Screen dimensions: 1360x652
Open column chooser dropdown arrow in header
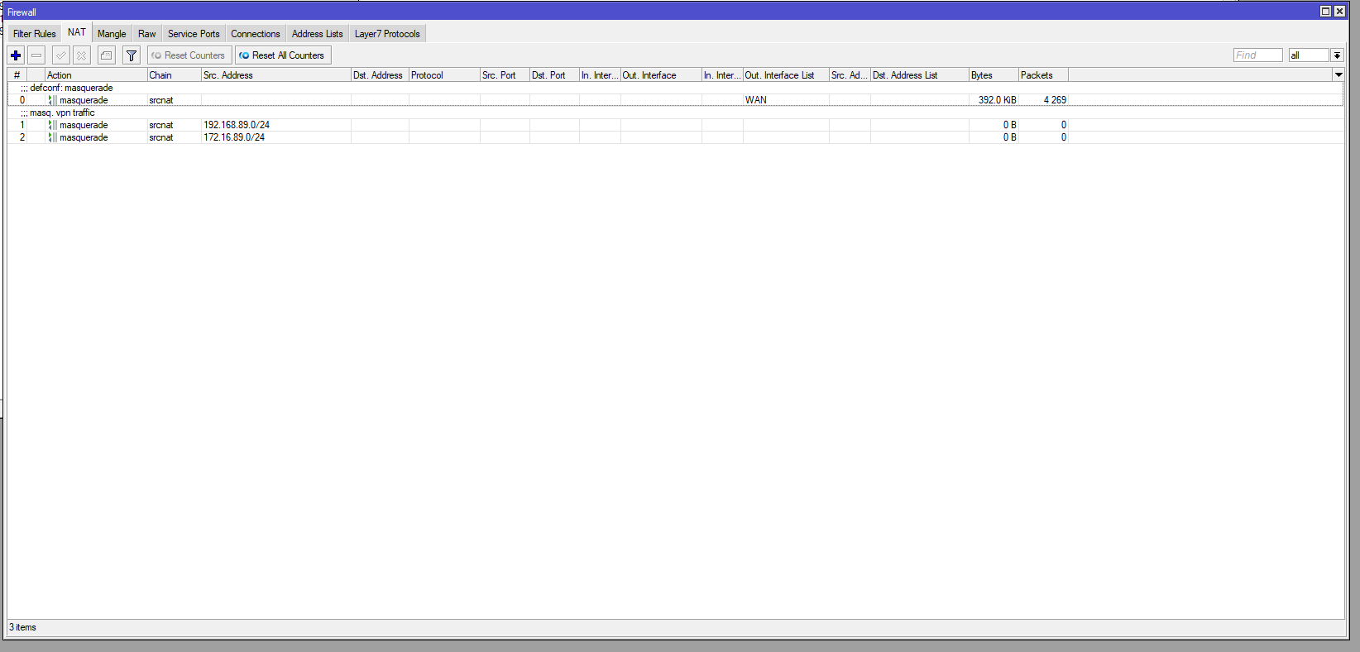[x=1338, y=75]
